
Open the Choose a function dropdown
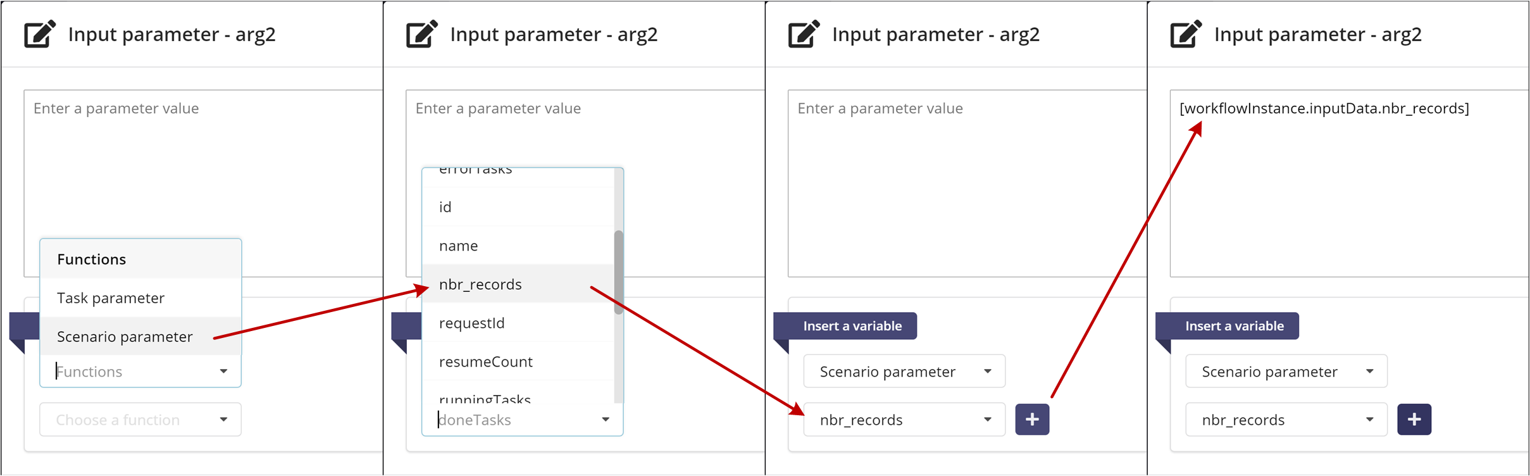[140, 420]
